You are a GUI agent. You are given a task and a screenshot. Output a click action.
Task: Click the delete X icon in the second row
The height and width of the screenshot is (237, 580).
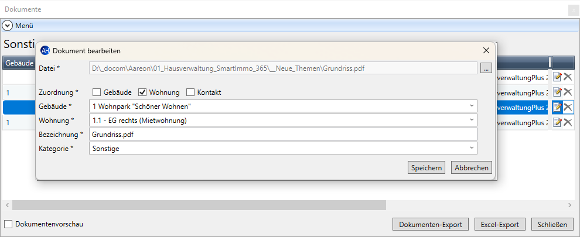click(x=568, y=92)
